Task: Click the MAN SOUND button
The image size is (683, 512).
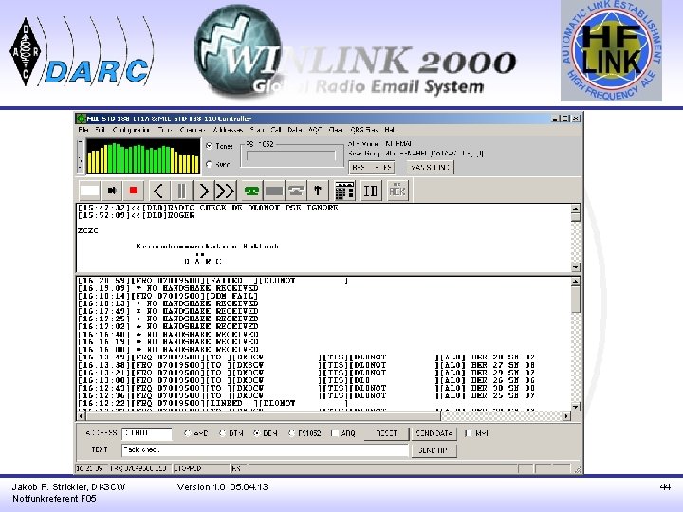Action: tap(431, 167)
